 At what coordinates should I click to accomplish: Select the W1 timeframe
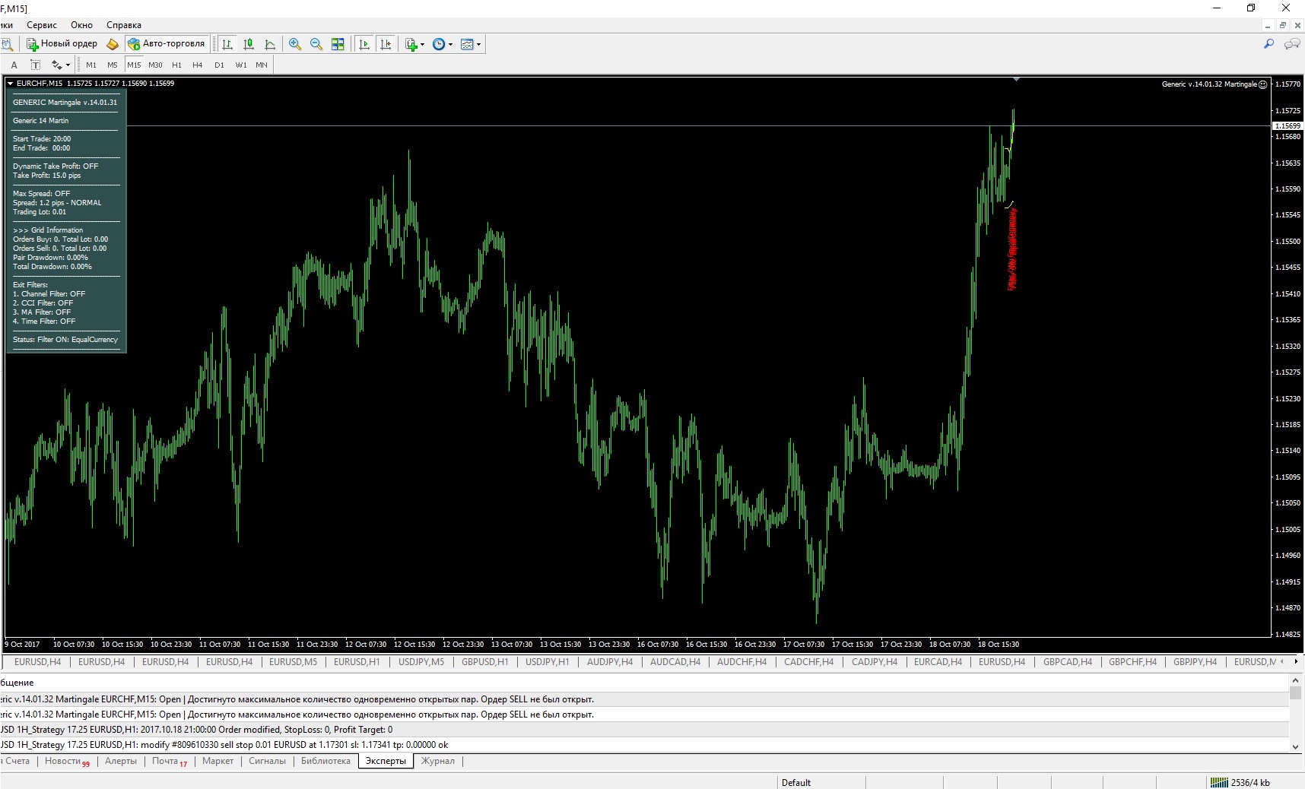click(x=241, y=65)
